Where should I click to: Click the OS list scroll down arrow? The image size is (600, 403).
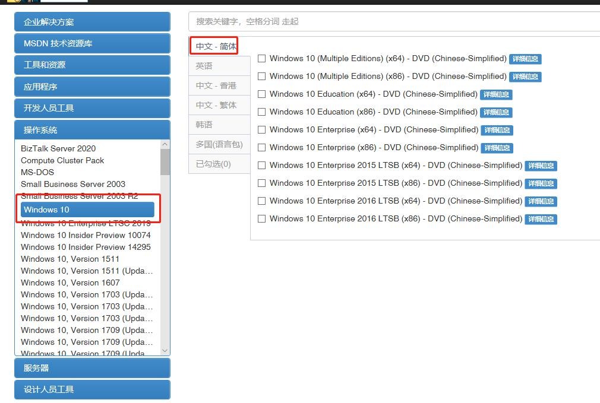point(165,351)
